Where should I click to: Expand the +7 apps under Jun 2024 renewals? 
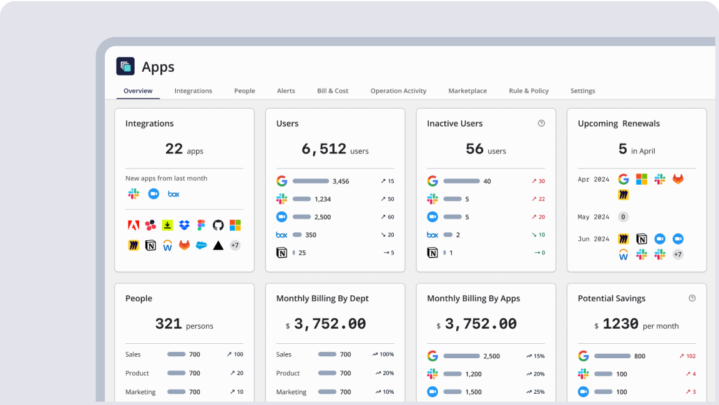click(x=677, y=254)
